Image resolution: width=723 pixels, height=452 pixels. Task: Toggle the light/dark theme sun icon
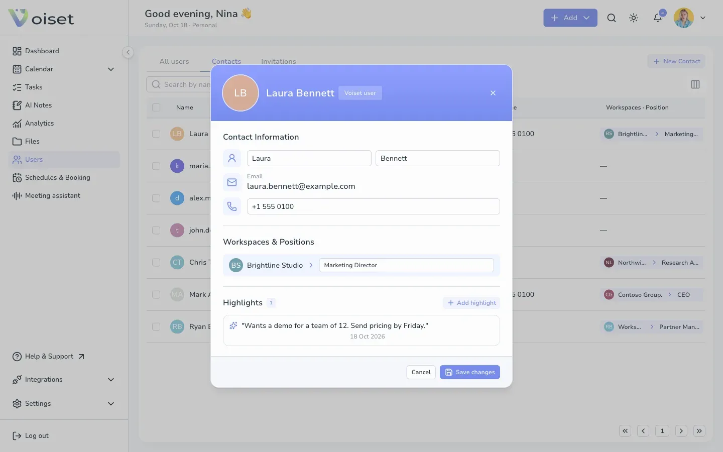click(634, 18)
